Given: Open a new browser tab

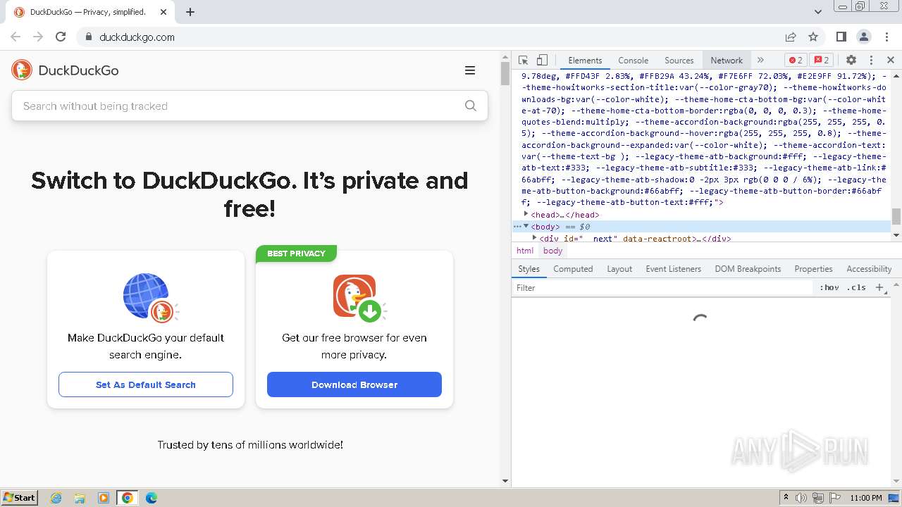Looking at the screenshot, I should point(190,12).
